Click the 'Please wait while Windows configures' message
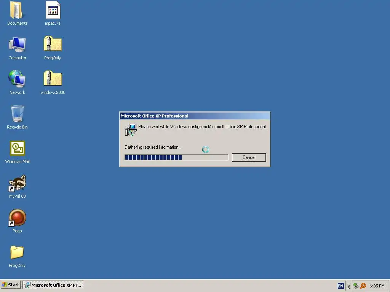 202,127
